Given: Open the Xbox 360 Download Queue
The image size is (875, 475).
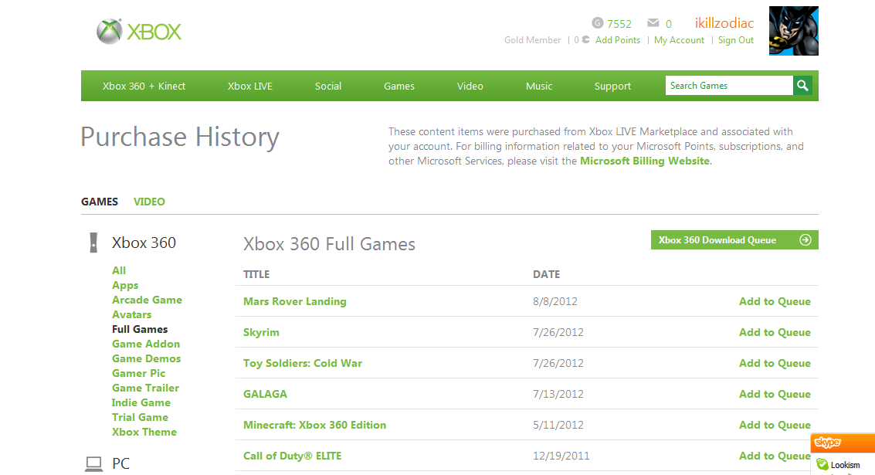Looking at the screenshot, I should (734, 240).
